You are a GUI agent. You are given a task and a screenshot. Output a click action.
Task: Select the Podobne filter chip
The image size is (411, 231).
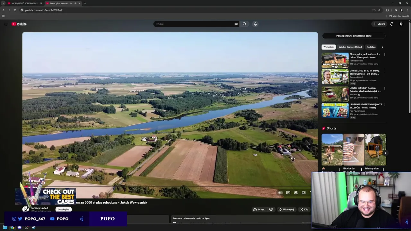[x=371, y=47]
